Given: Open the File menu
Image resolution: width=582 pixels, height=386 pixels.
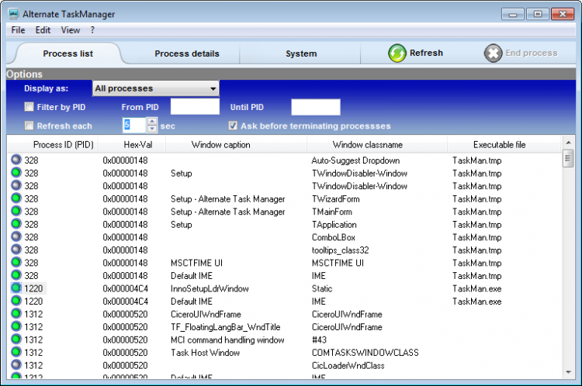Looking at the screenshot, I should [18, 30].
